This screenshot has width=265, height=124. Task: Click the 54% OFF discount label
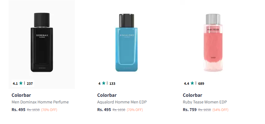[220, 110]
